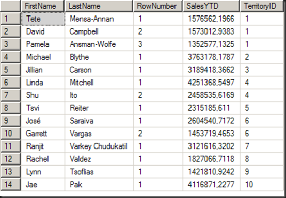The width and height of the screenshot is (286, 198).
Task: Select the SalesYTD value 2315185,611
Action: pos(211,108)
